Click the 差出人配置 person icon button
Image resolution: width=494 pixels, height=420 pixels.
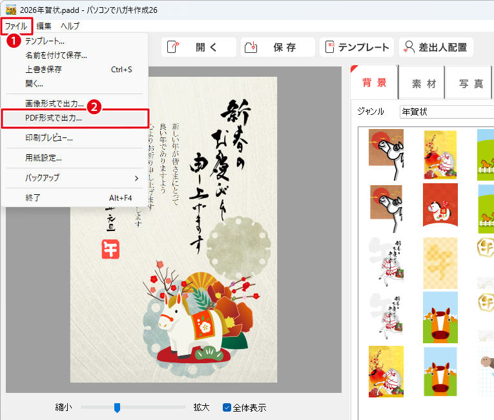[436, 47]
